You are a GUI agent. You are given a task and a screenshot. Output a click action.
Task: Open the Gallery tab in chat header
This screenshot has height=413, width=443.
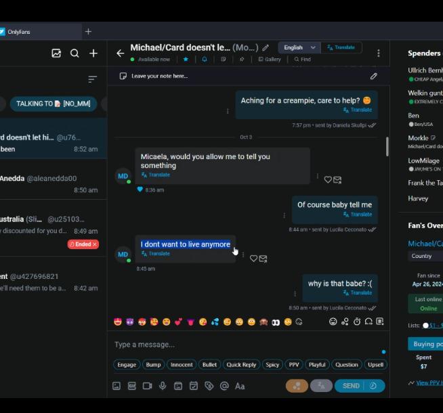pos(269,60)
